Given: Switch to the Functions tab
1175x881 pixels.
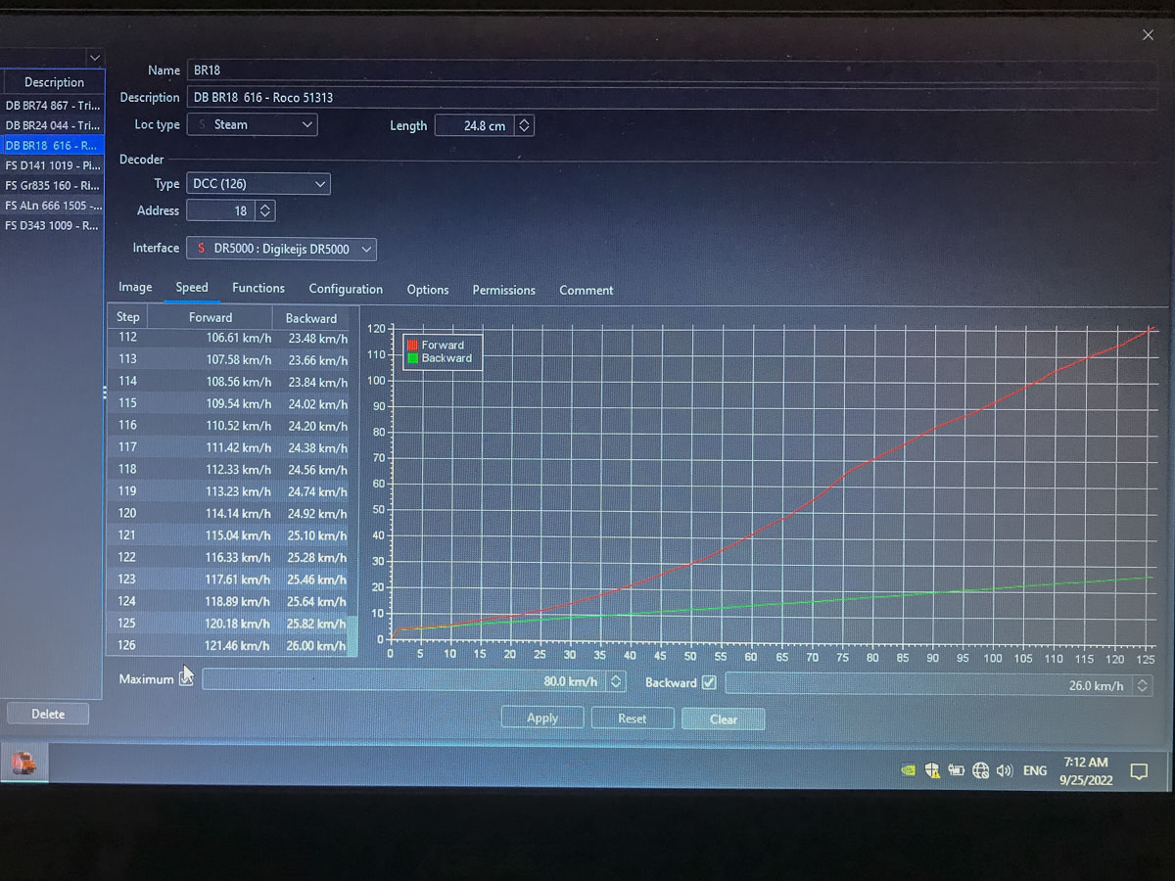Looking at the screenshot, I should click(x=258, y=288).
